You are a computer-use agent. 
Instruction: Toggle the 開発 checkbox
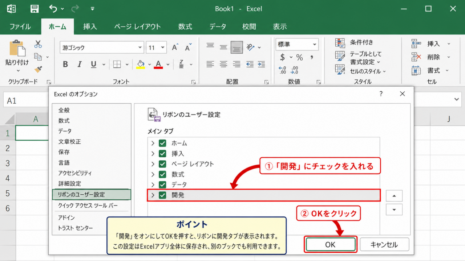pyautogui.click(x=162, y=195)
